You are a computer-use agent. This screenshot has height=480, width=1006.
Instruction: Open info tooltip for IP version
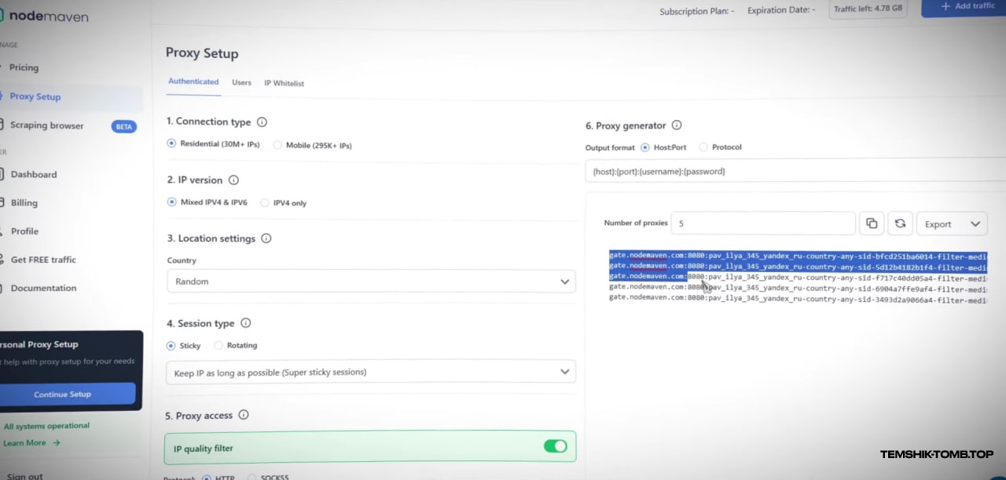(x=233, y=180)
